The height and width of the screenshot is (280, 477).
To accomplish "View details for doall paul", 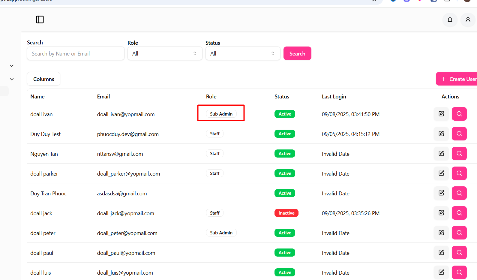I will tap(459, 252).
